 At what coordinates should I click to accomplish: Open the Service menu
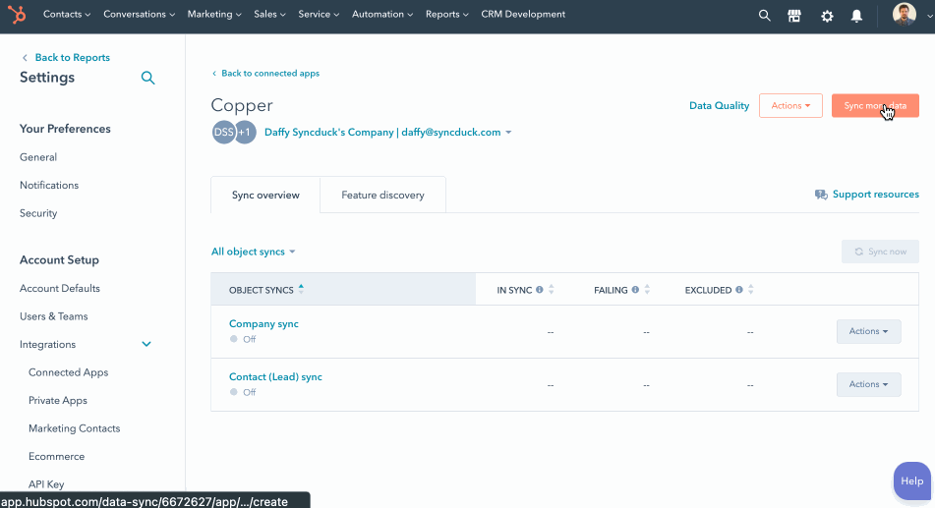pyautogui.click(x=319, y=15)
